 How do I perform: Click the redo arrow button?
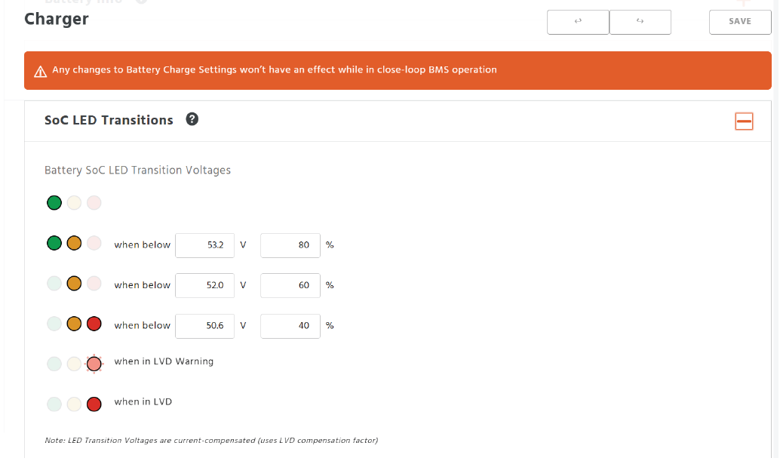click(640, 22)
